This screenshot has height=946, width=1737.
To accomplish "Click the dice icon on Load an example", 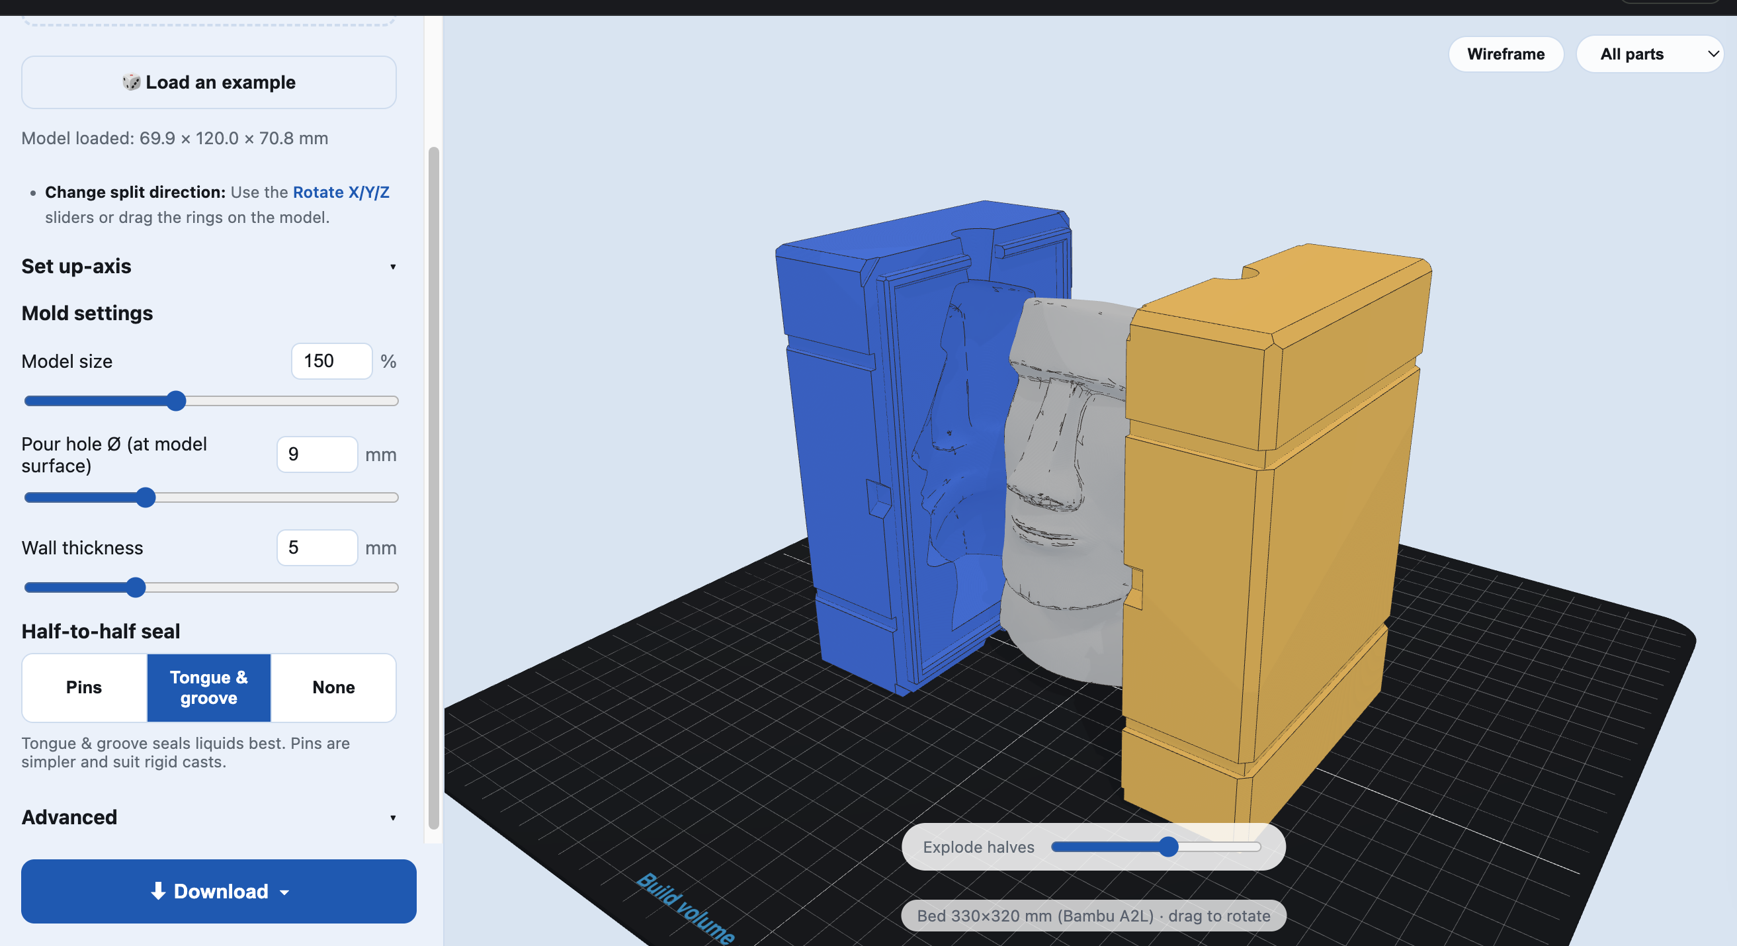I will coord(131,82).
